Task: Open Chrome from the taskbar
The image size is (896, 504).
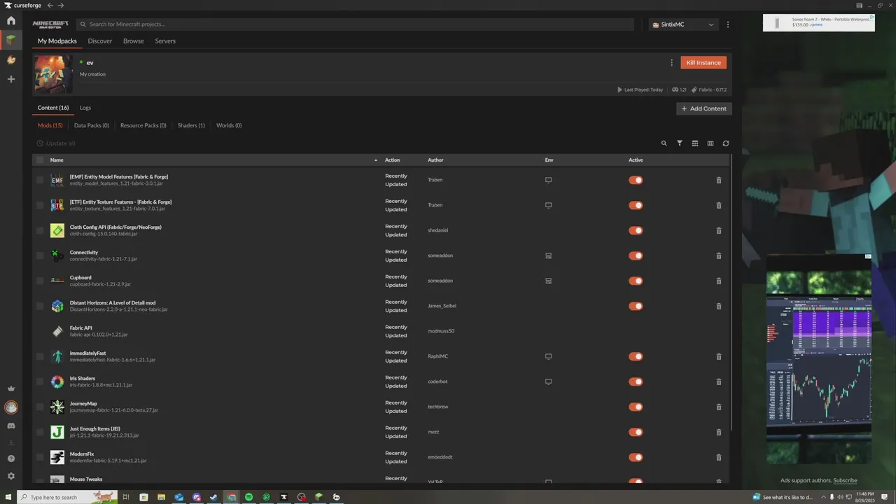Action: (x=232, y=497)
